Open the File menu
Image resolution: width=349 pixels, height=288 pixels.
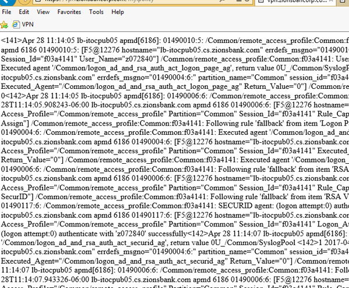click(x=6, y=12)
